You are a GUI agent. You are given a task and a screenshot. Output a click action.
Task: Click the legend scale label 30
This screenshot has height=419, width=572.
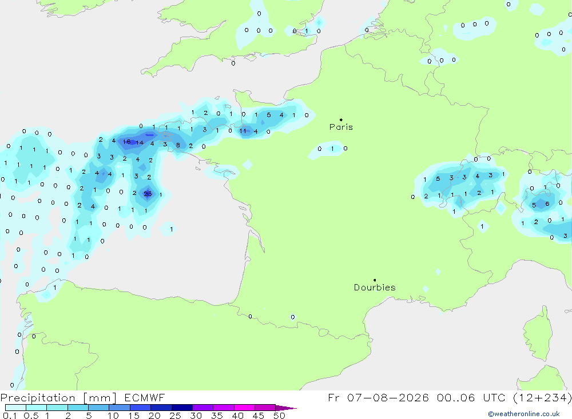pyautogui.click(x=196, y=416)
